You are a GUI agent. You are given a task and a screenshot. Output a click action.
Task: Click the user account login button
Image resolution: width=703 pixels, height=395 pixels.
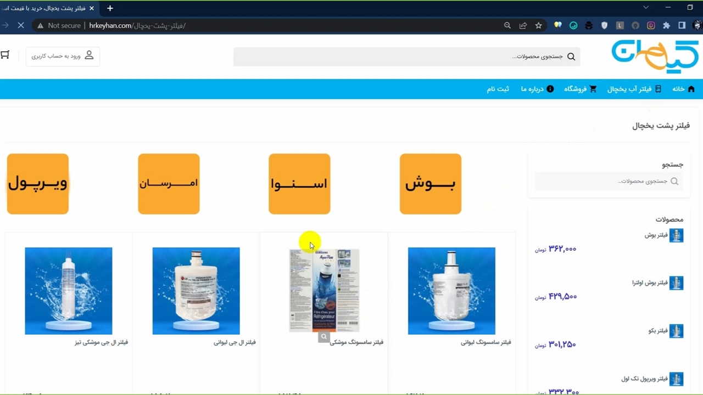[x=63, y=56]
